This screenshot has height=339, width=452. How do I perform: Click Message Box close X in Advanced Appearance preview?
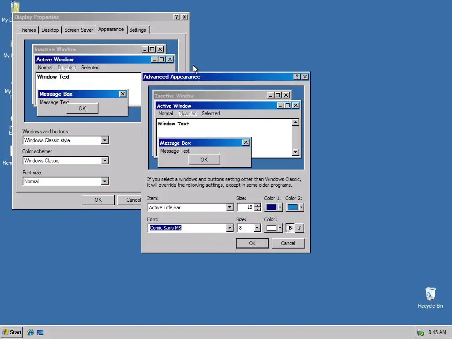pos(245,143)
